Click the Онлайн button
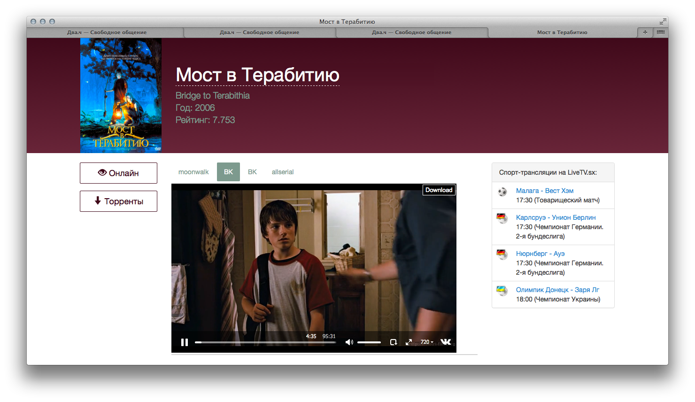 tap(118, 173)
